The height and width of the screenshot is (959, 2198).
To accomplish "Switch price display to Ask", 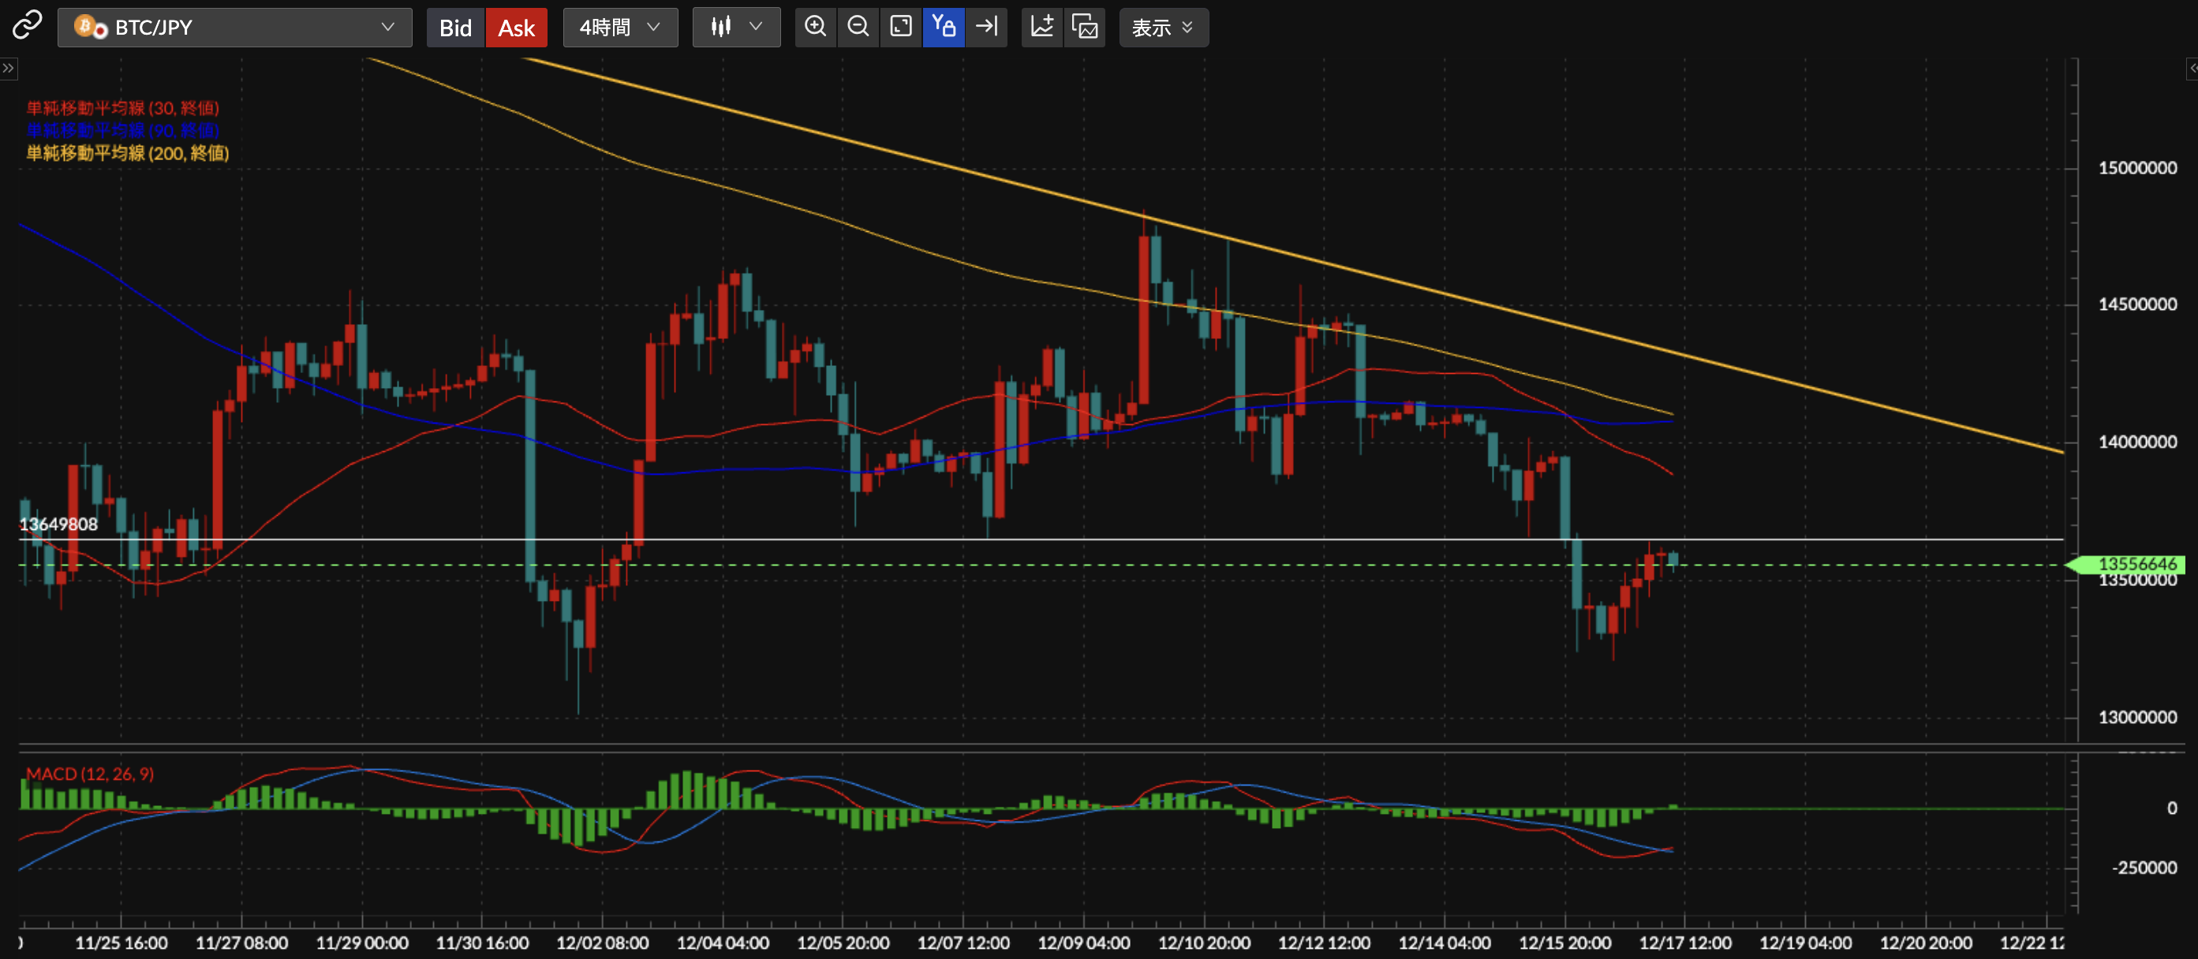I will click(x=516, y=28).
